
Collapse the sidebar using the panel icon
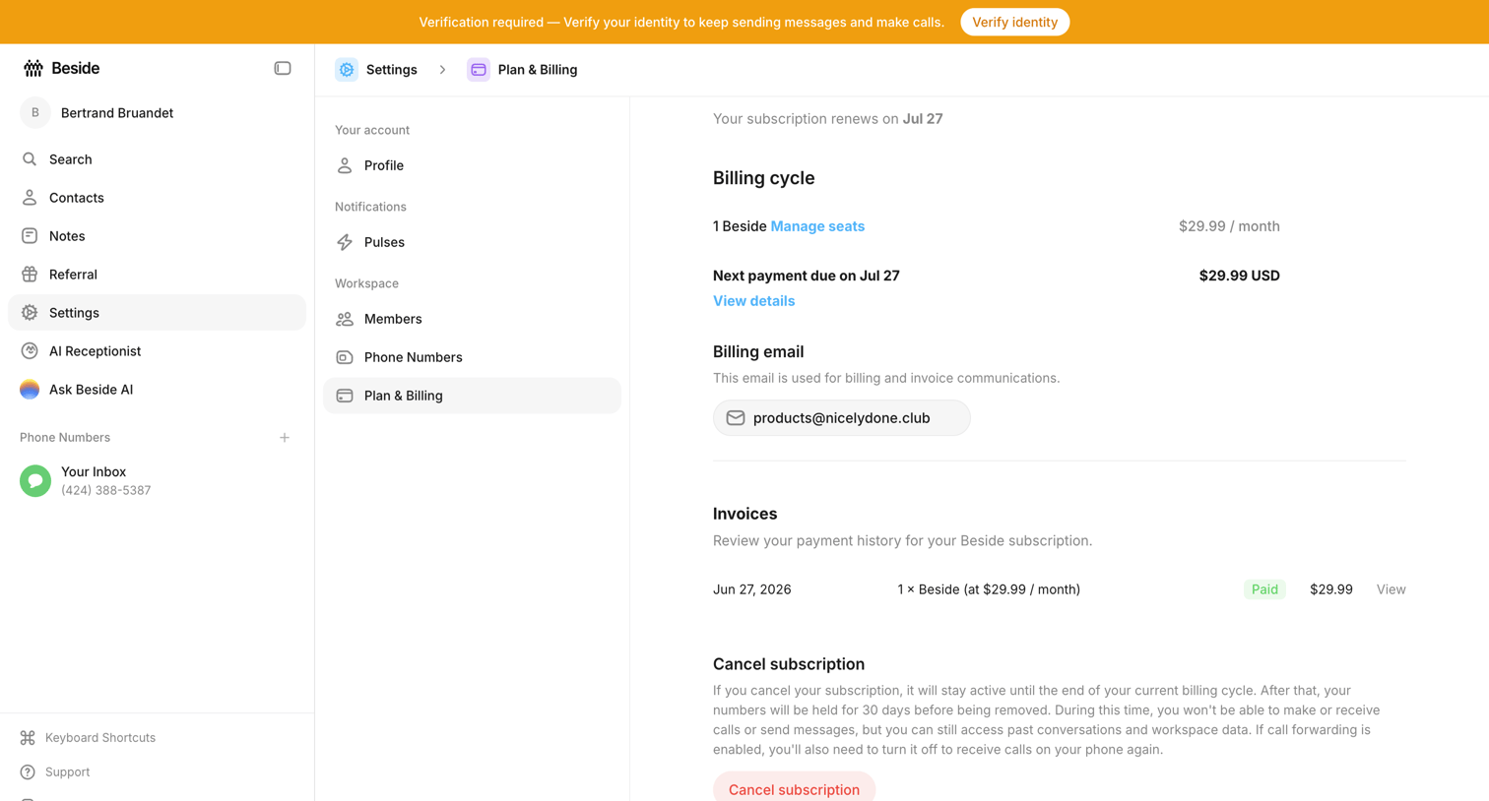coord(283,68)
